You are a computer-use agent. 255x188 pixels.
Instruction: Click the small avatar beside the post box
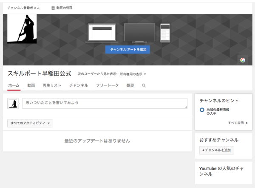[13, 104]
